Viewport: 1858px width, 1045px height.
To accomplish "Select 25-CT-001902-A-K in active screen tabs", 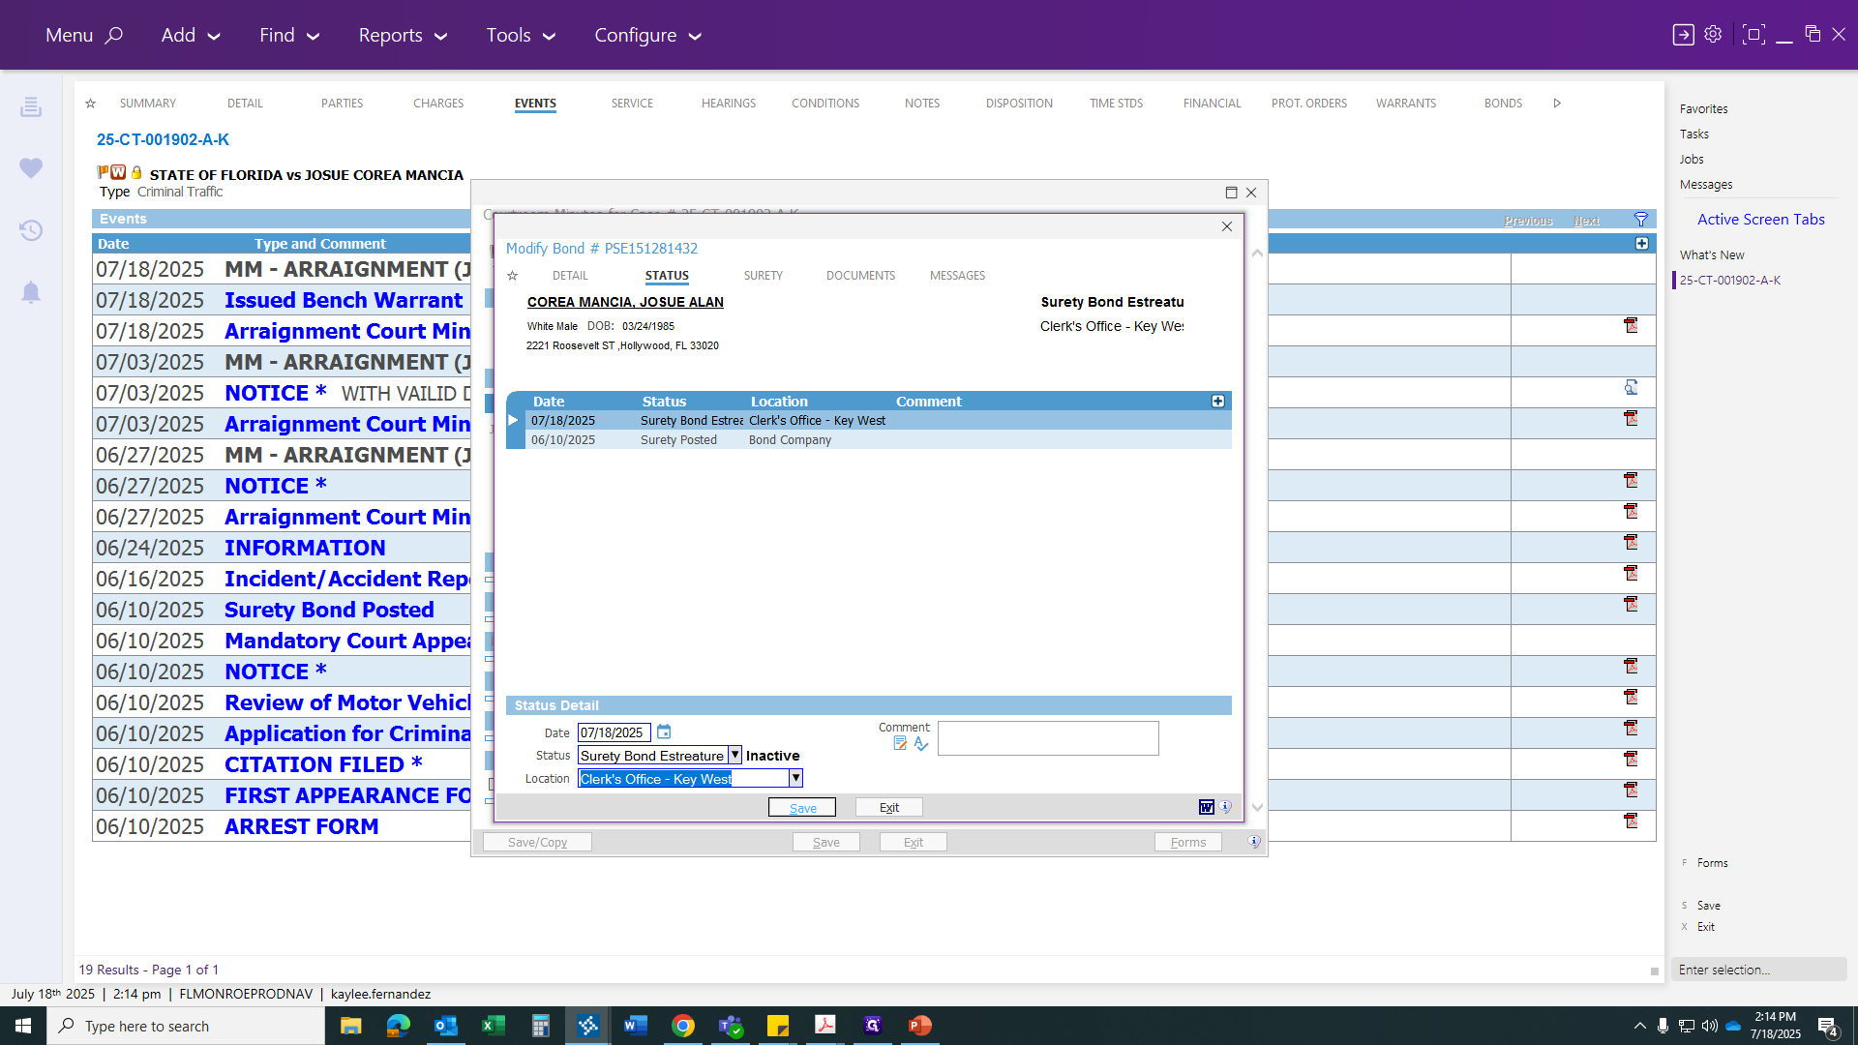I will point(1729,281).
